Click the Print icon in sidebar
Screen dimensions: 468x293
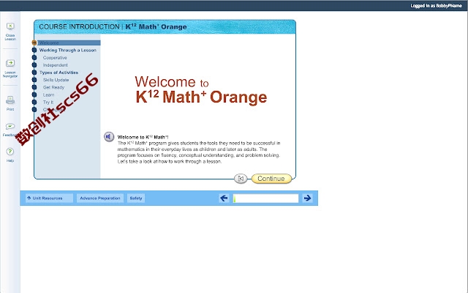(x=10, y=100)
